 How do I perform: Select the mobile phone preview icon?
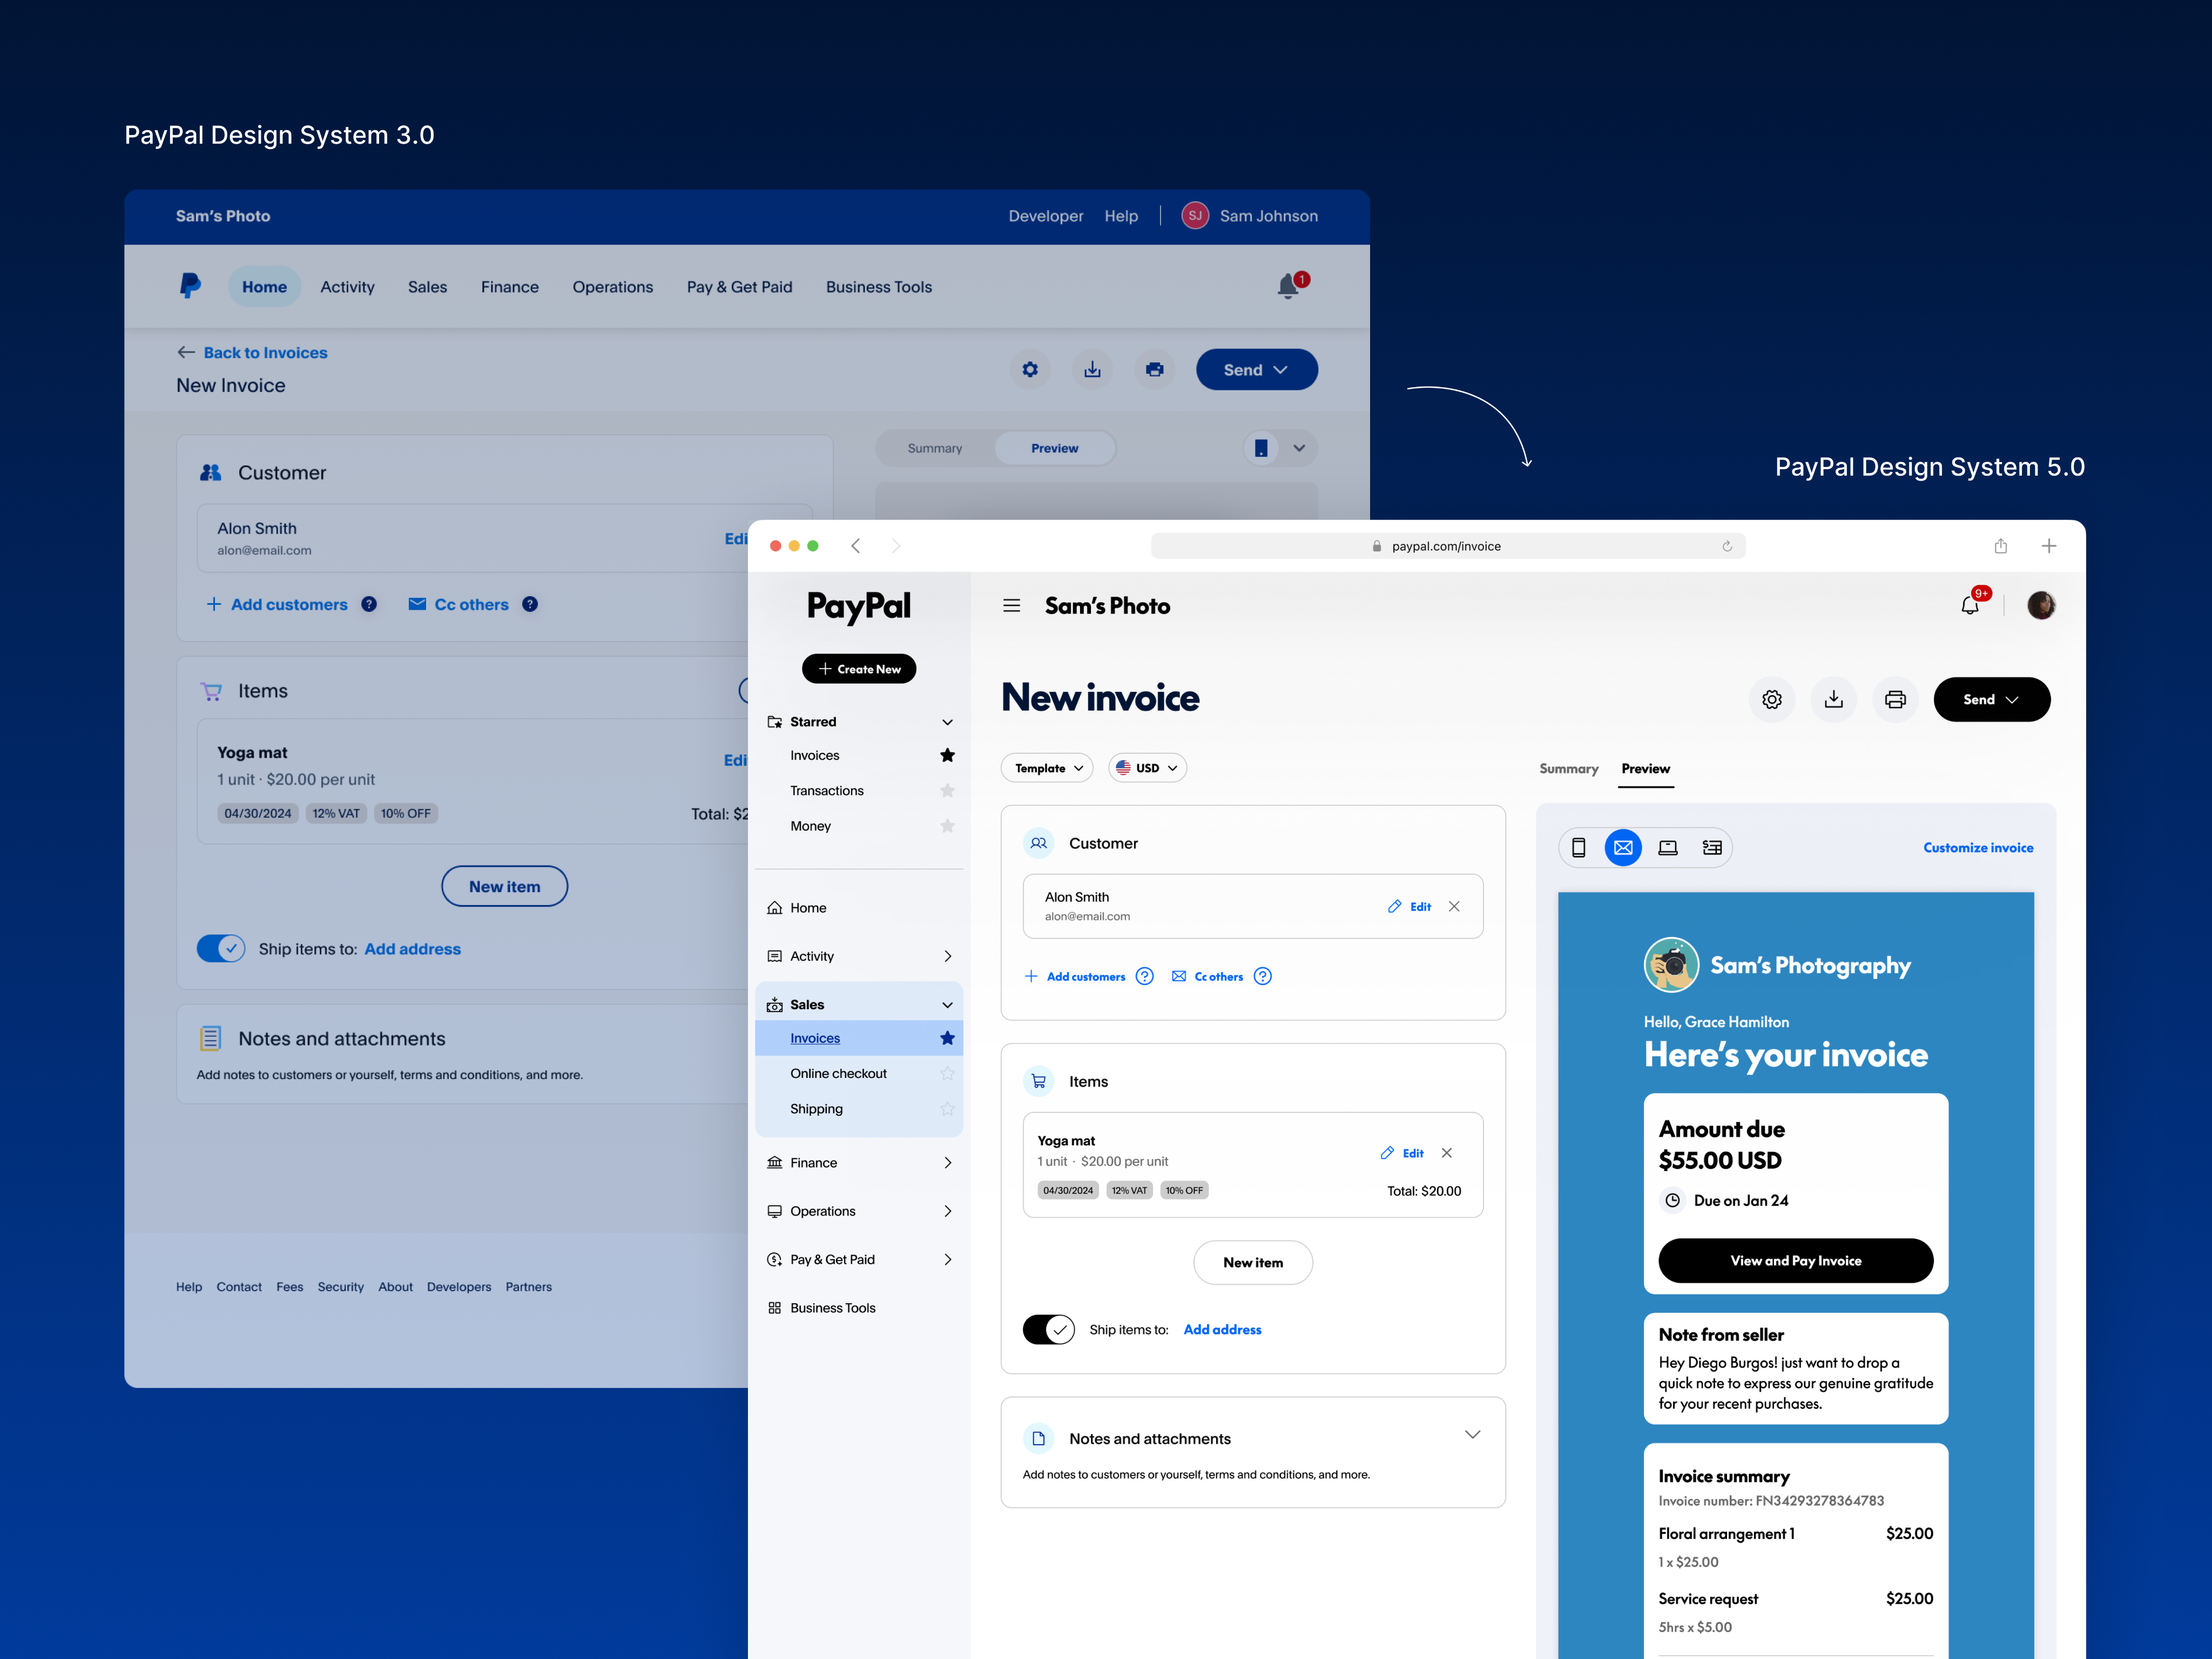[x=1578, y=848]
